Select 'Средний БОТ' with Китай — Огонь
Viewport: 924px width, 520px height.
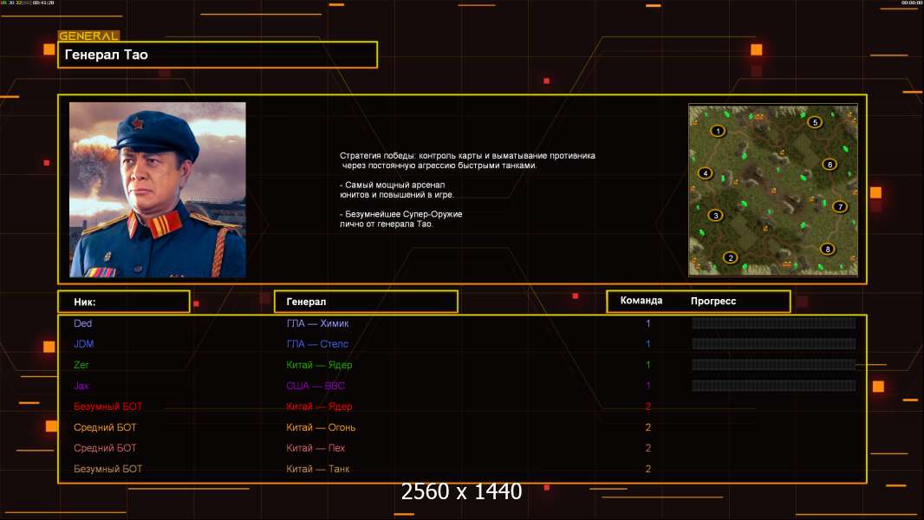pyautogui.click(x=105, y=427)
